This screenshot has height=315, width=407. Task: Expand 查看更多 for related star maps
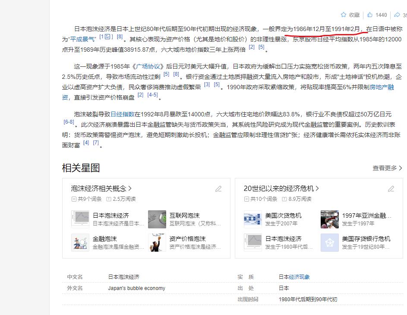[387, 168]
